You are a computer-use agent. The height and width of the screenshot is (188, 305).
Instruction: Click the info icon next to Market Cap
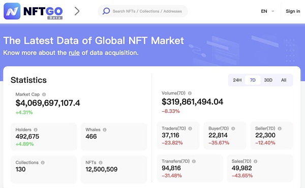(x=44, y=95)
